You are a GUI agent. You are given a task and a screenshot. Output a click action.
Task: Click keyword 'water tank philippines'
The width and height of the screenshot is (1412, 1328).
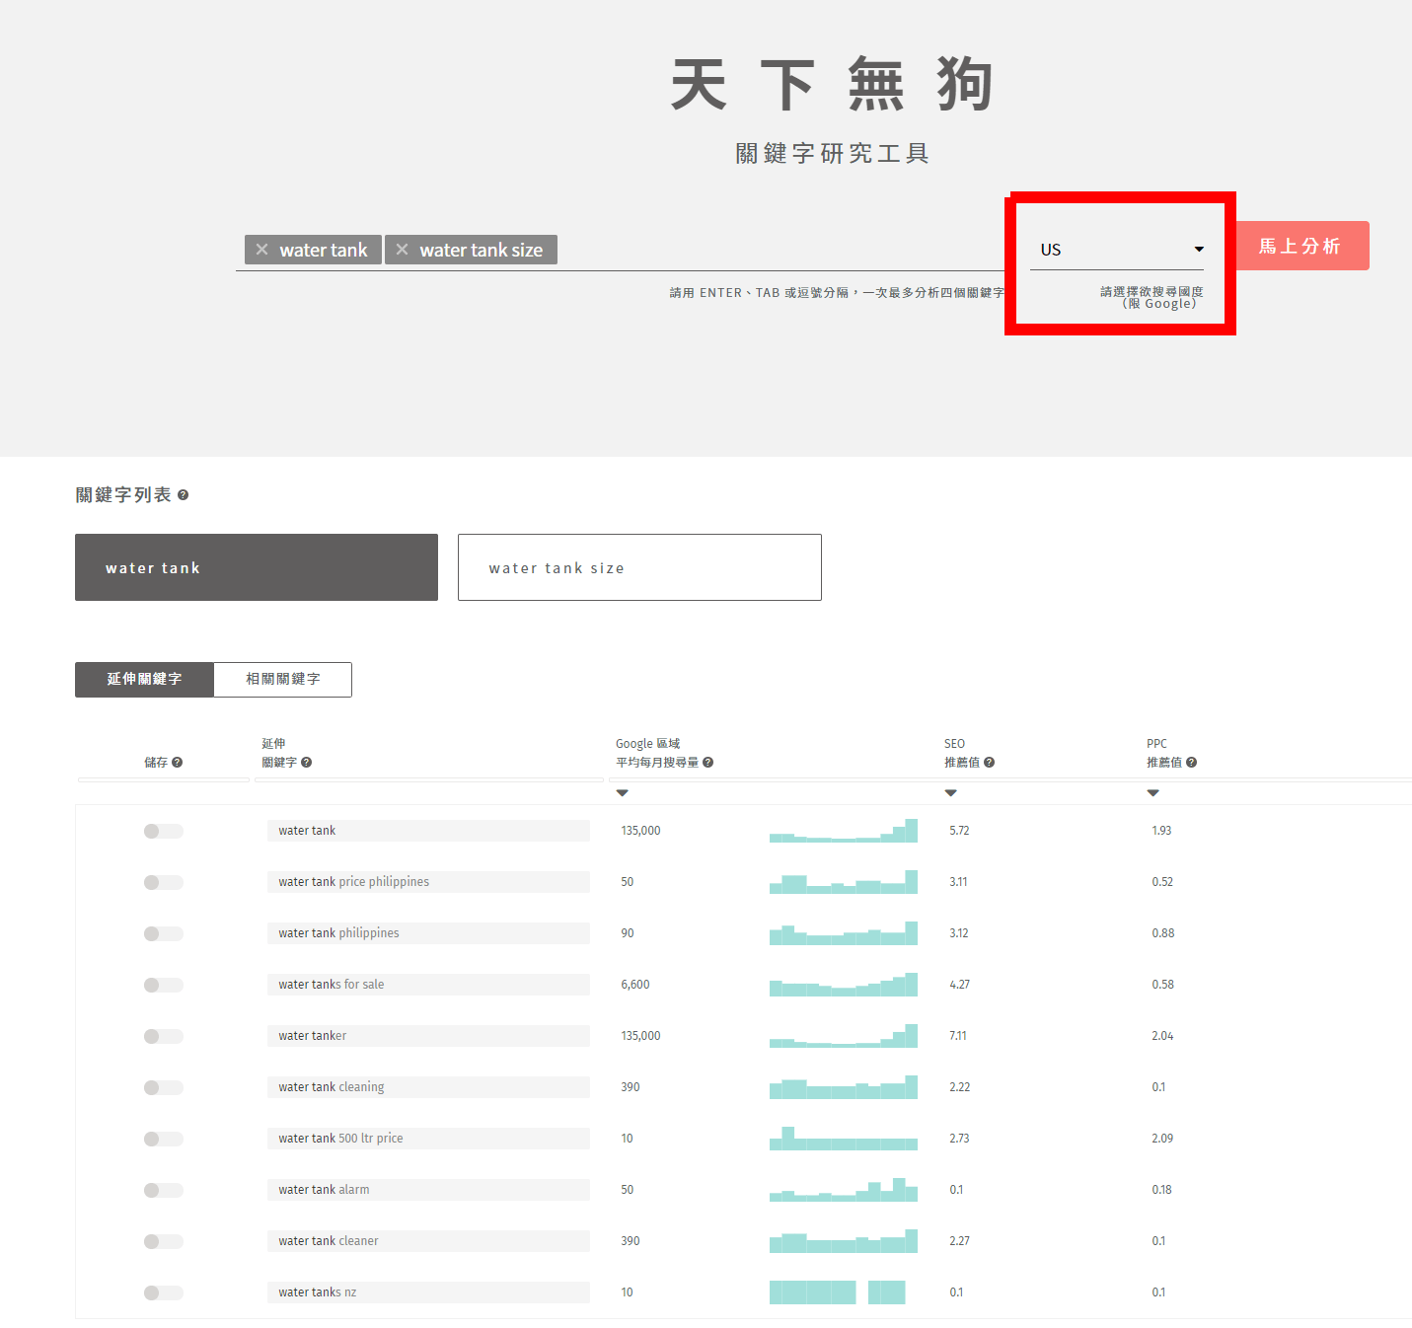428,933
